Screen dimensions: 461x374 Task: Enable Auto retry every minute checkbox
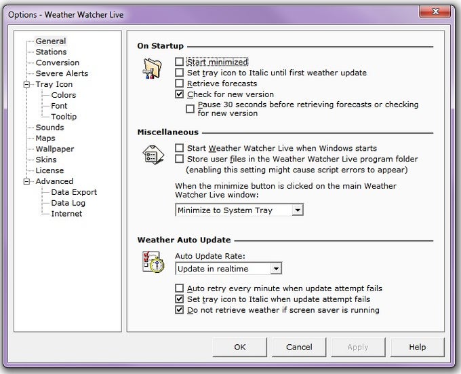180,288
